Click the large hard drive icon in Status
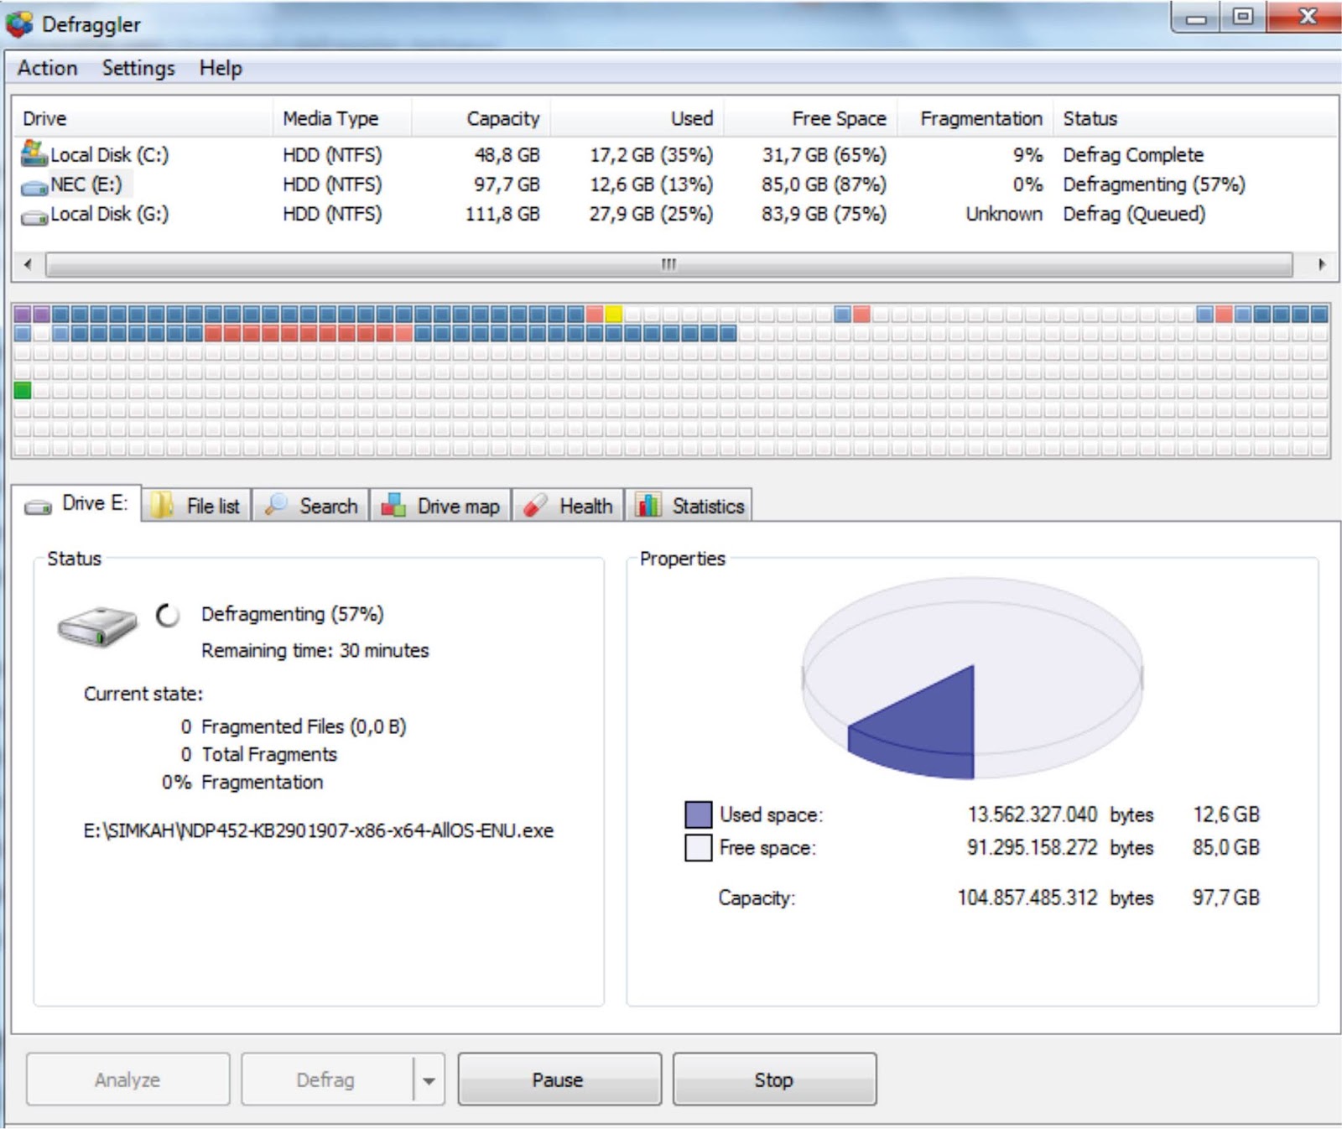Viewport: 1342px width, 1129px height. (96, 626)
